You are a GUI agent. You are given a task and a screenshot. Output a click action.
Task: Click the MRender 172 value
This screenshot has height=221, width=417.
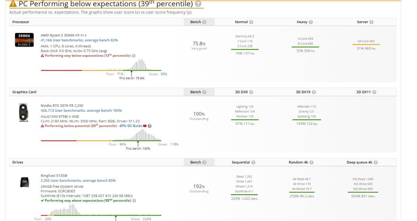[x=307, y=107]
